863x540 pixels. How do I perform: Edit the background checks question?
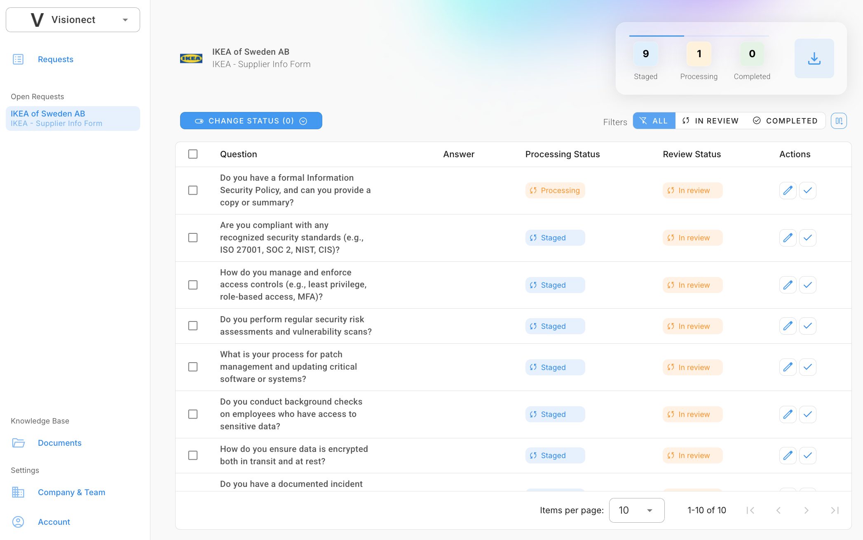point(788,414)
